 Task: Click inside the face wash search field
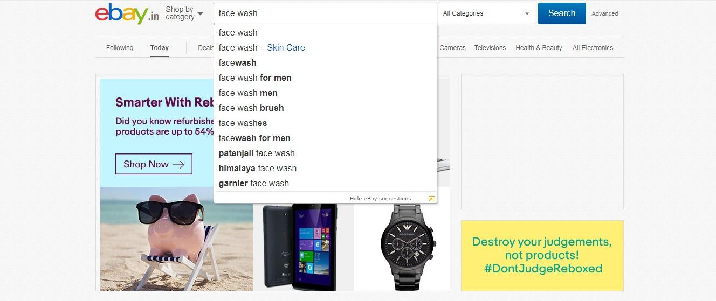coord(325,13)
